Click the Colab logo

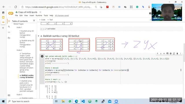tap(11, 13)
